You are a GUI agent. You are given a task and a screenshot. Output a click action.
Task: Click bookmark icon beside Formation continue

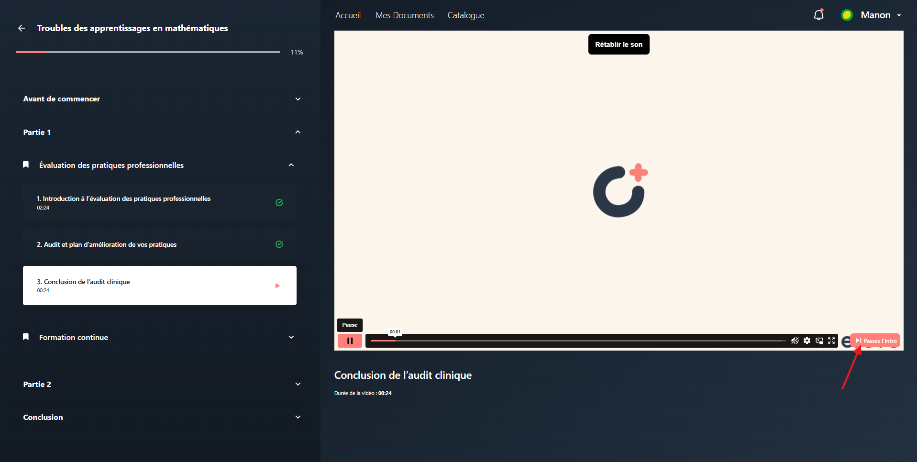(26, 337)
